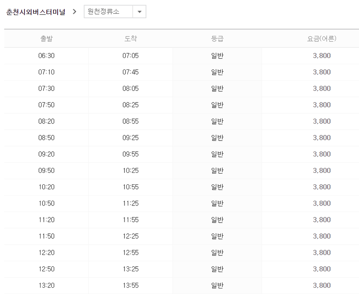
Task: Click the 도착 column header
Action: (130, 38)
